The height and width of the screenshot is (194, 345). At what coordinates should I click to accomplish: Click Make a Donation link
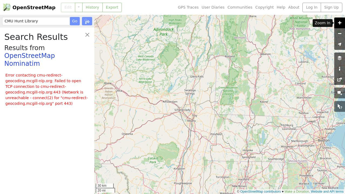click(x=297, y=192)
